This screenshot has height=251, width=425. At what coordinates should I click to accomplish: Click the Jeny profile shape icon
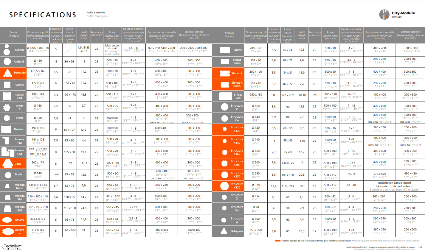(x=8, y=163)
